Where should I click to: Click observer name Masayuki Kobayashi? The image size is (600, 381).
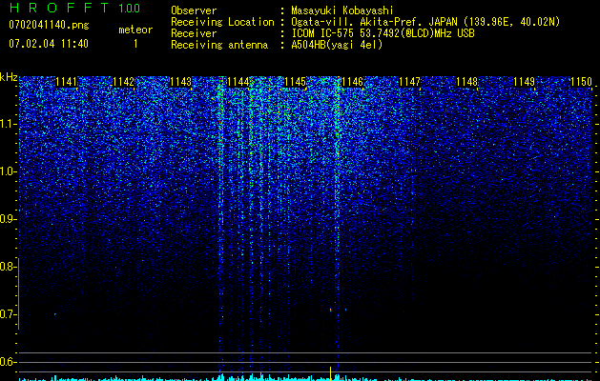click(341, 10)
